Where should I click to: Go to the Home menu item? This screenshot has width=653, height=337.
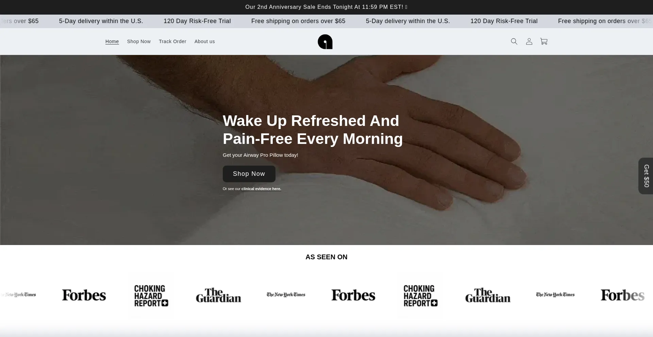click(x=112, y=41)
